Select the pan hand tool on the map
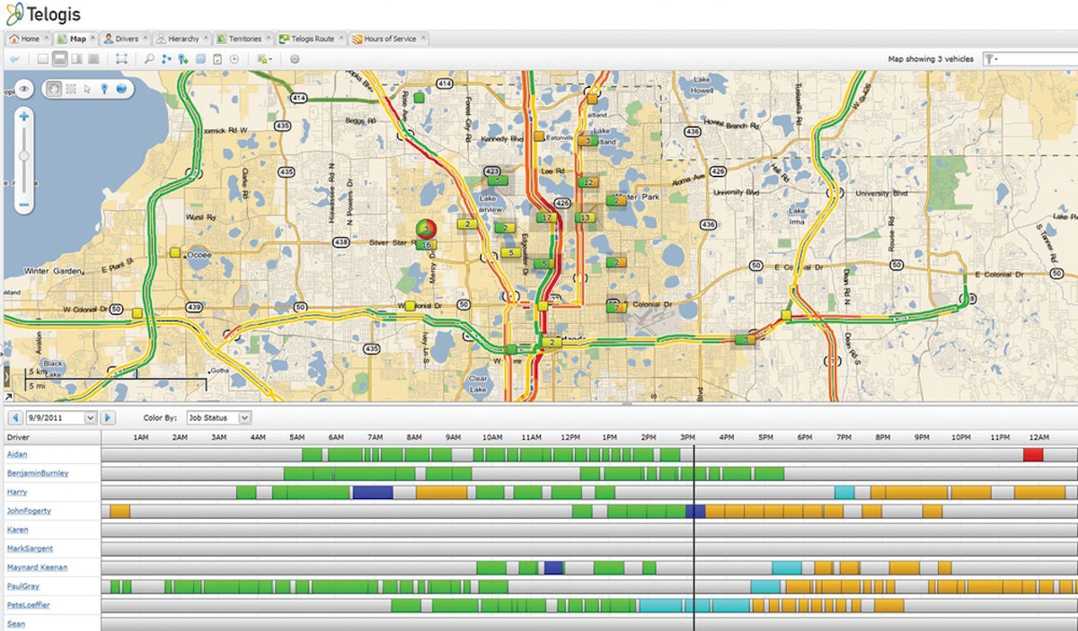This screenshot has height=631, width=1078. (x=54, y=90)
